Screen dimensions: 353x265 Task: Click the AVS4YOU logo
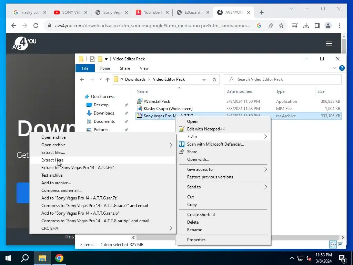24,43
